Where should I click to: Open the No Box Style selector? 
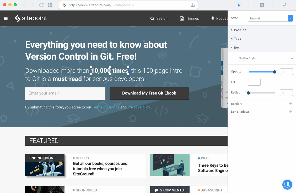pos(262,58)
